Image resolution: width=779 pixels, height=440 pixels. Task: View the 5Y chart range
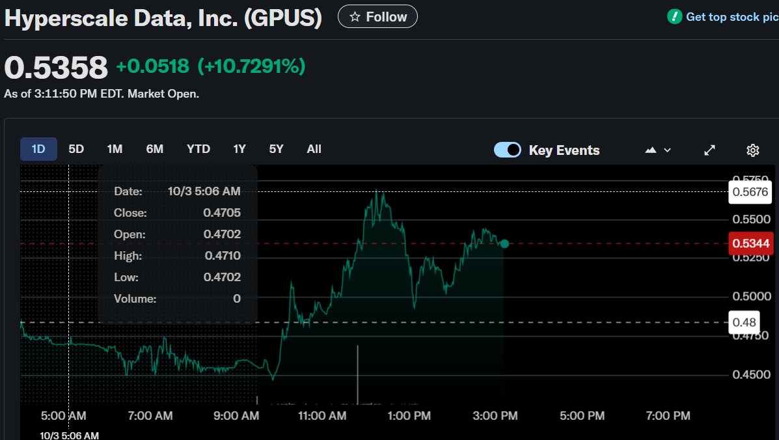click(x=276, y=149)
